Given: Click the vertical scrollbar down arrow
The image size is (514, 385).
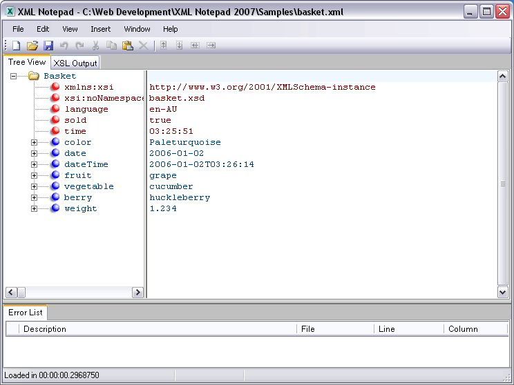Looking at the screenshot, I should tap(502, 292).
